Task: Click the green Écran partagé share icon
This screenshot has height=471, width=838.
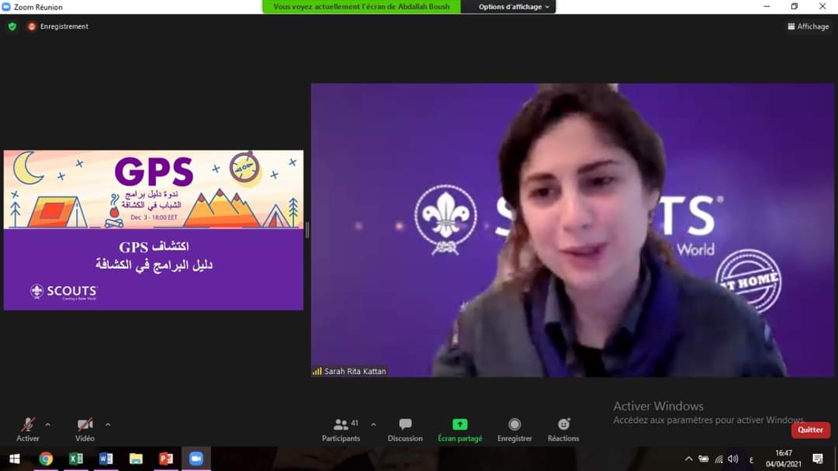Action: coord(459,424)
